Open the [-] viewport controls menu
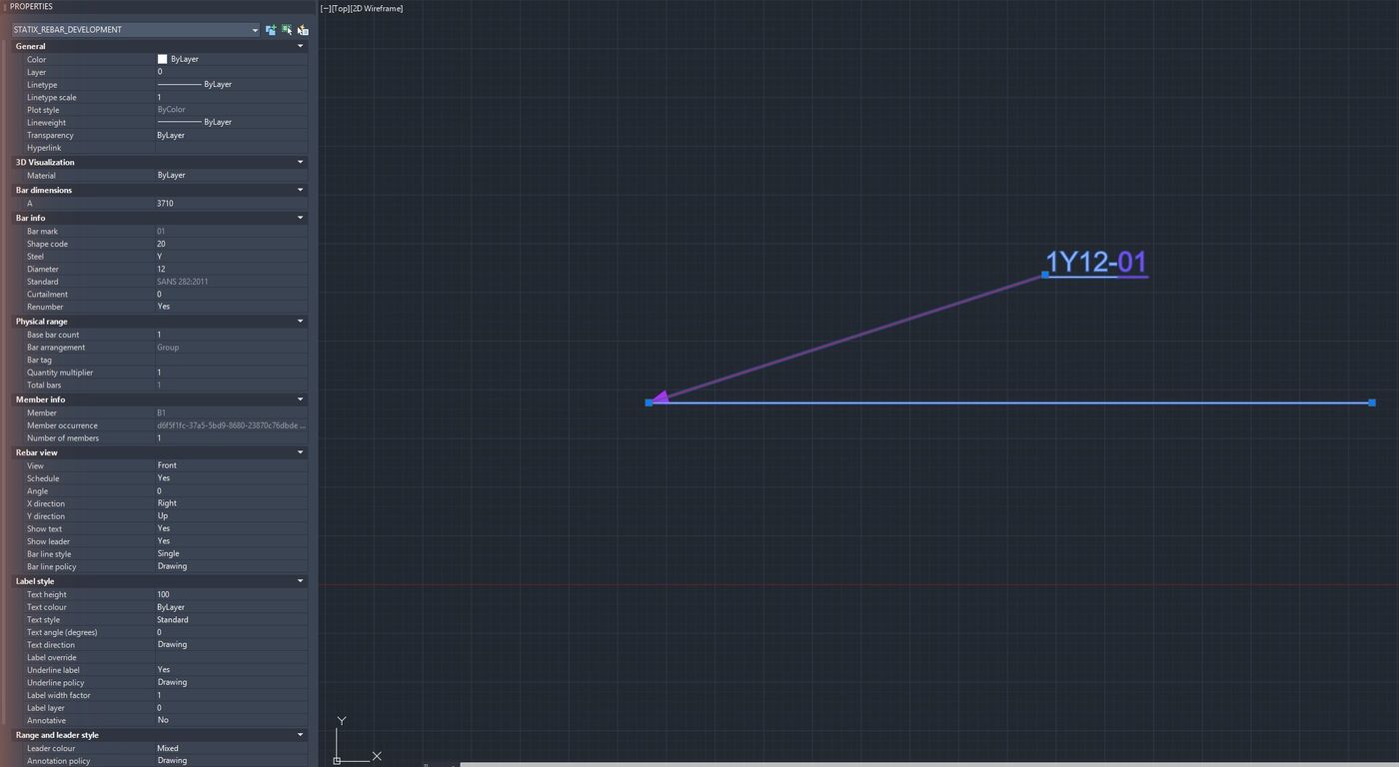Viewport: 1399px width, 767px height. pyautogui.click(x=326, y=8)
